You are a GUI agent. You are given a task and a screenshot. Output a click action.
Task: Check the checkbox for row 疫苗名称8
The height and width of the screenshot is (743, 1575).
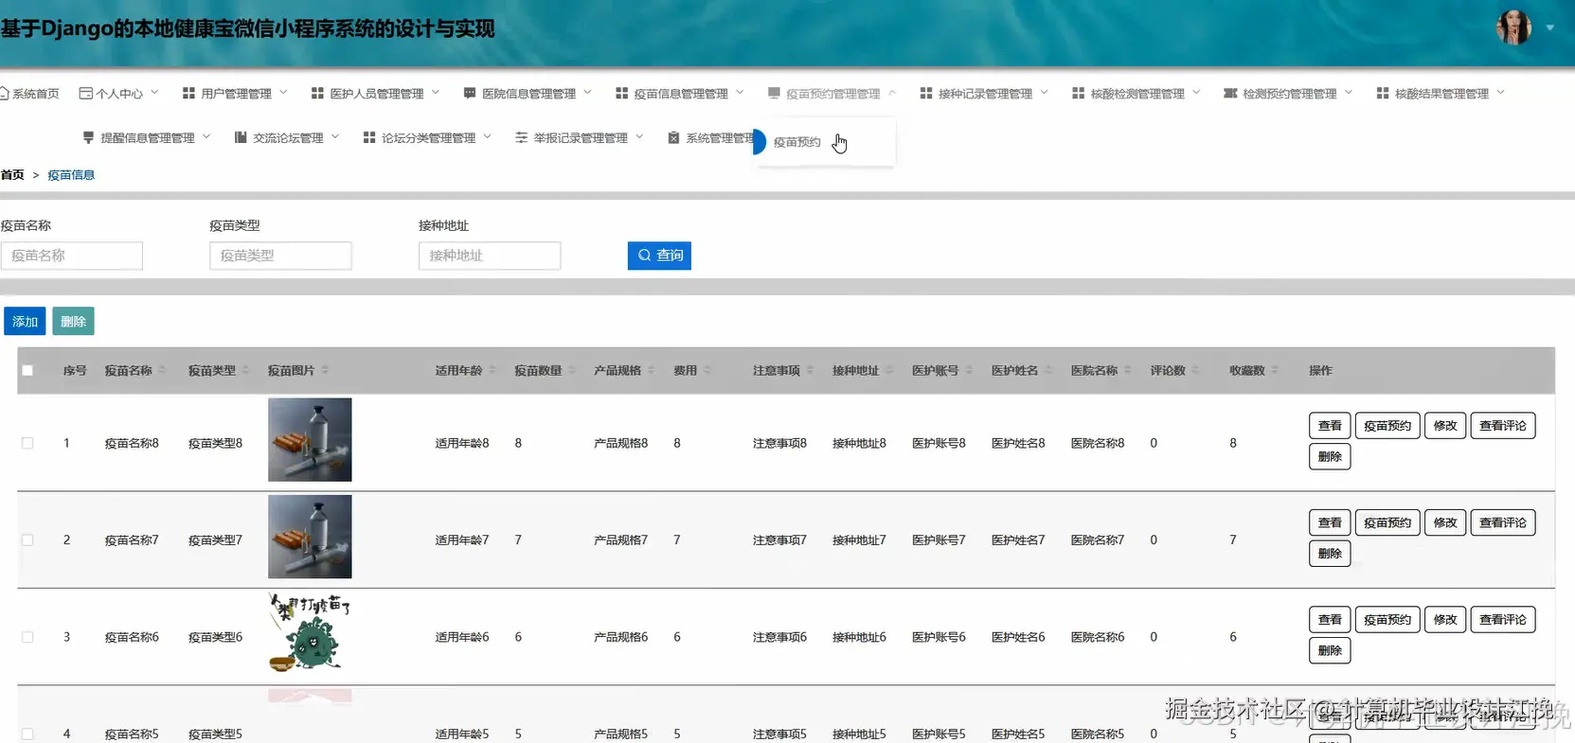[x=27, y=443]
